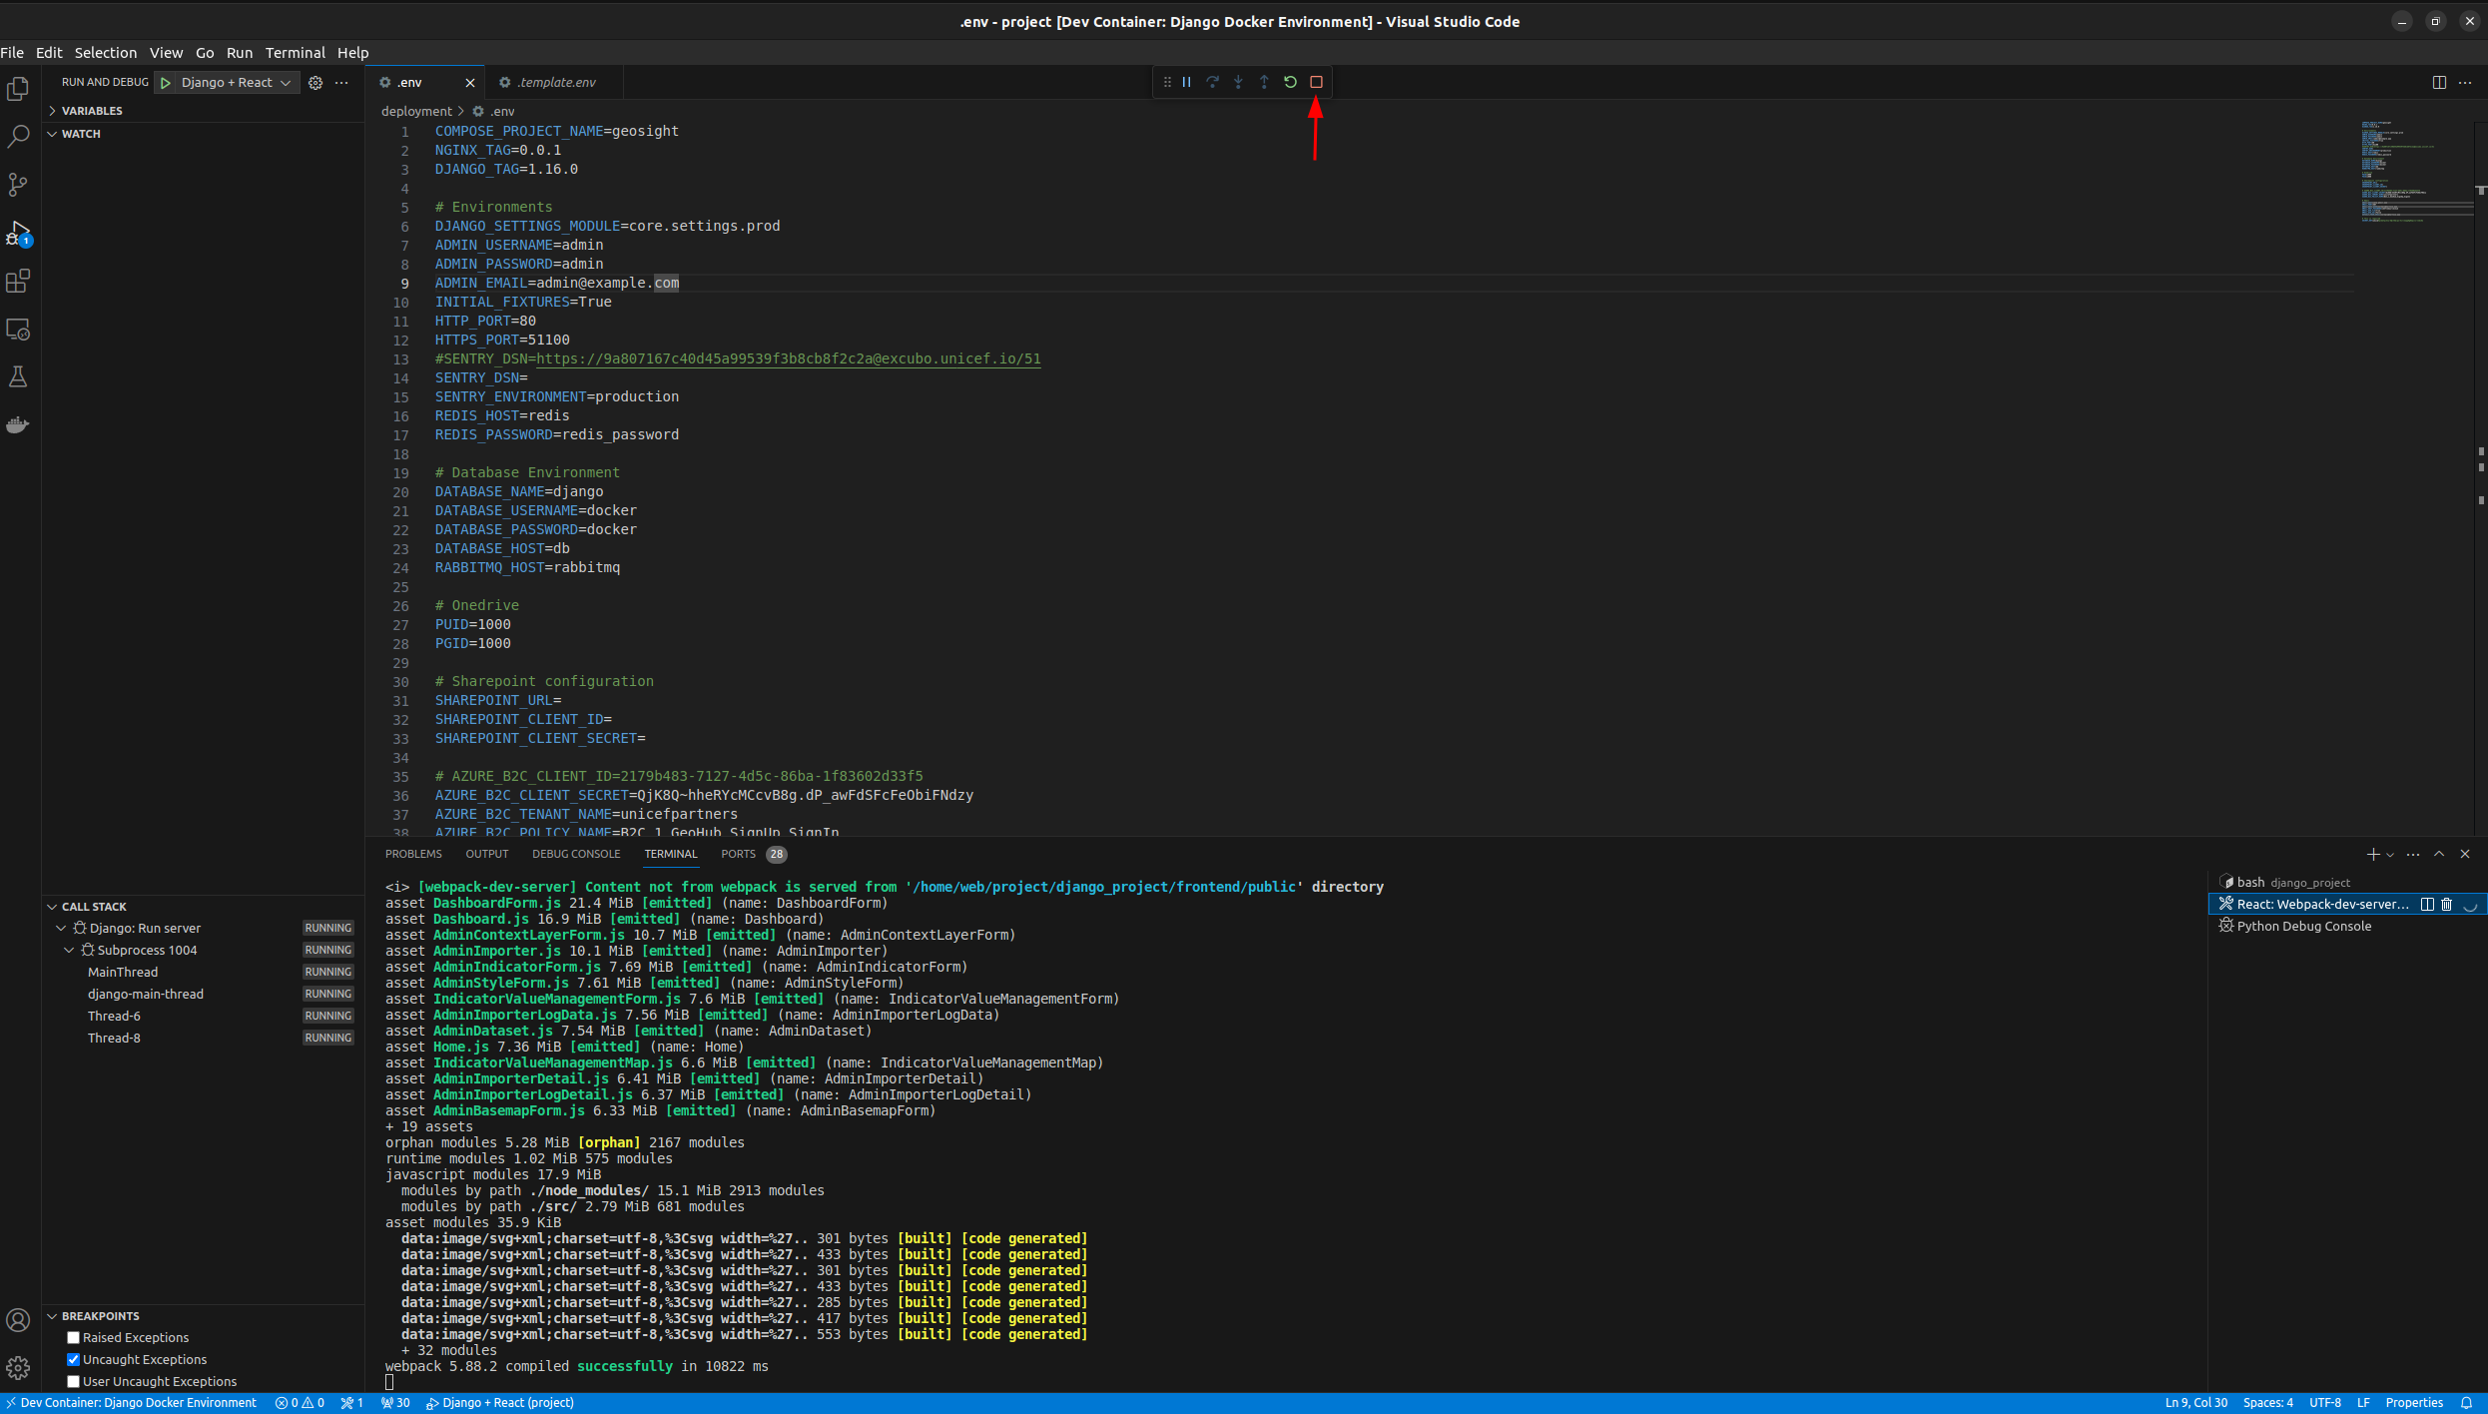Switch to PROBLEMS panel tab
The width and height of the screenshot is (2488, 1414).
click(413, 855)
